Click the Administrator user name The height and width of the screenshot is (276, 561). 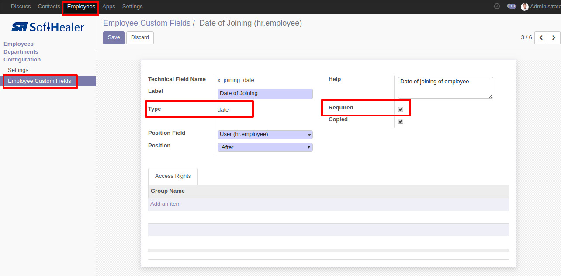[545, 7]
